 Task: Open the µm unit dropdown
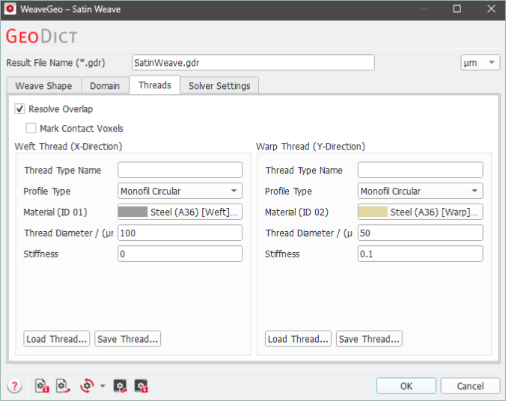(x=481, y=63)
